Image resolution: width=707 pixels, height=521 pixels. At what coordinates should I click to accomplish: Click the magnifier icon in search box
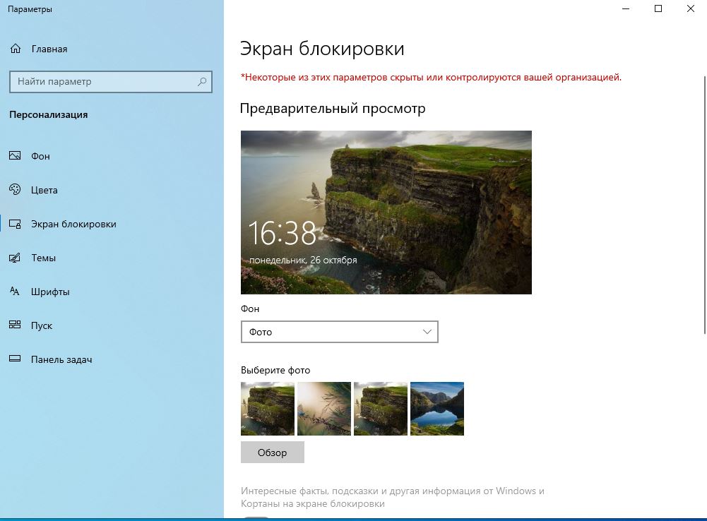(x=202, y=82)
